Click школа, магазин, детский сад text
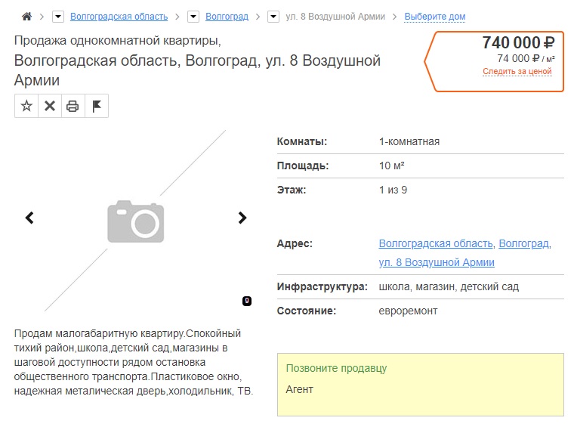 pyautogui.click(x=449, y=286)
